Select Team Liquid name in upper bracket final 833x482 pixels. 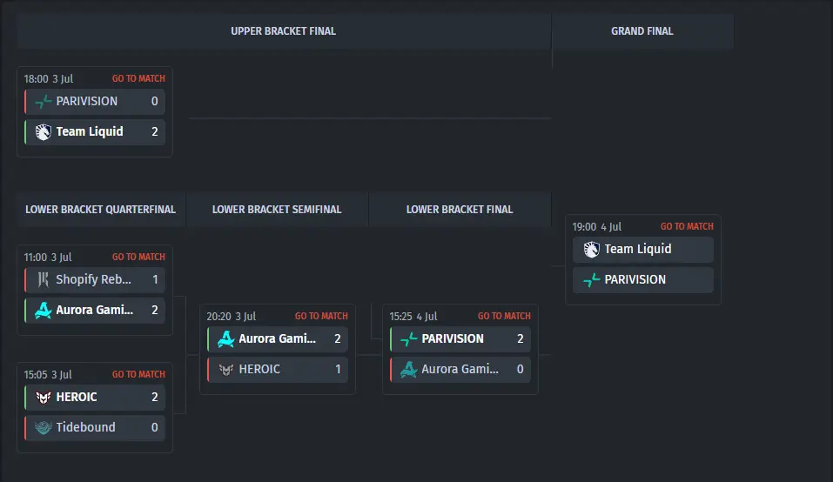pos(90,131)
